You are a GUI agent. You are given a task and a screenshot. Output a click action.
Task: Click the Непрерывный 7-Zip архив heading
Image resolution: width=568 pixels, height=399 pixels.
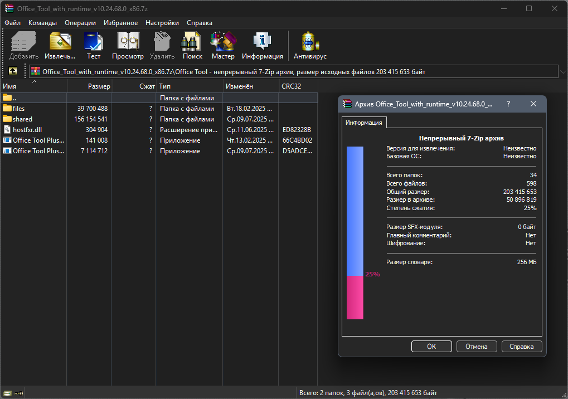[461, 138]
